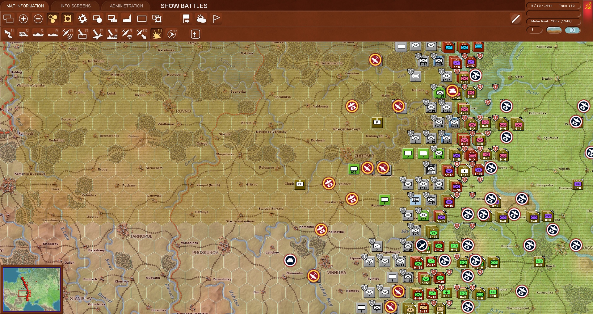Click the outlined pennant flag icon
The height and width of the screenshot is (314, 593).
click(x=216, y=19)
